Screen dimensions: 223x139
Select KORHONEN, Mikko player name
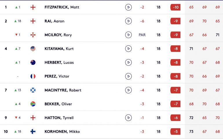[62, 131]
